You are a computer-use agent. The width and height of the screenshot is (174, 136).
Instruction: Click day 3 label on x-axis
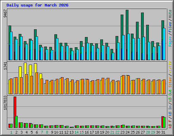pyautogui.click(x=21, y=132)
